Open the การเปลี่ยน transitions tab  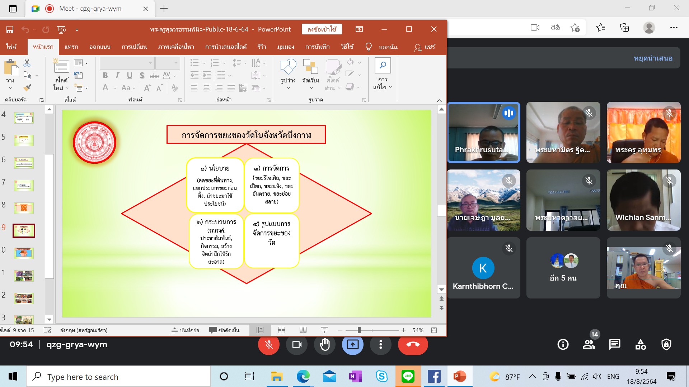coord(134,47)
